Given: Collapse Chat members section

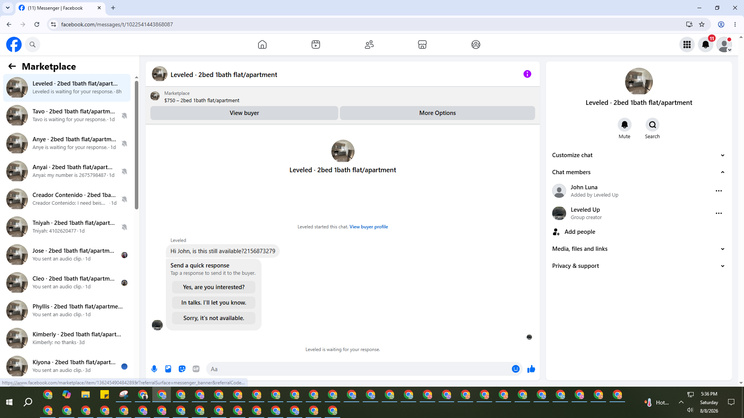Looking at the screenshot, I should (x=639, y=172).
